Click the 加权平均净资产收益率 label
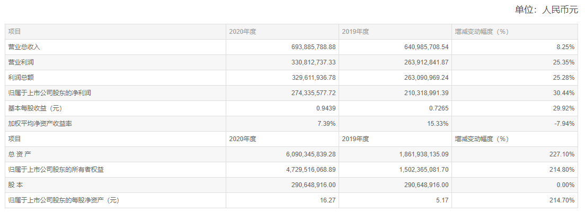This screenshot has height=213, width=585. (40, 124)
